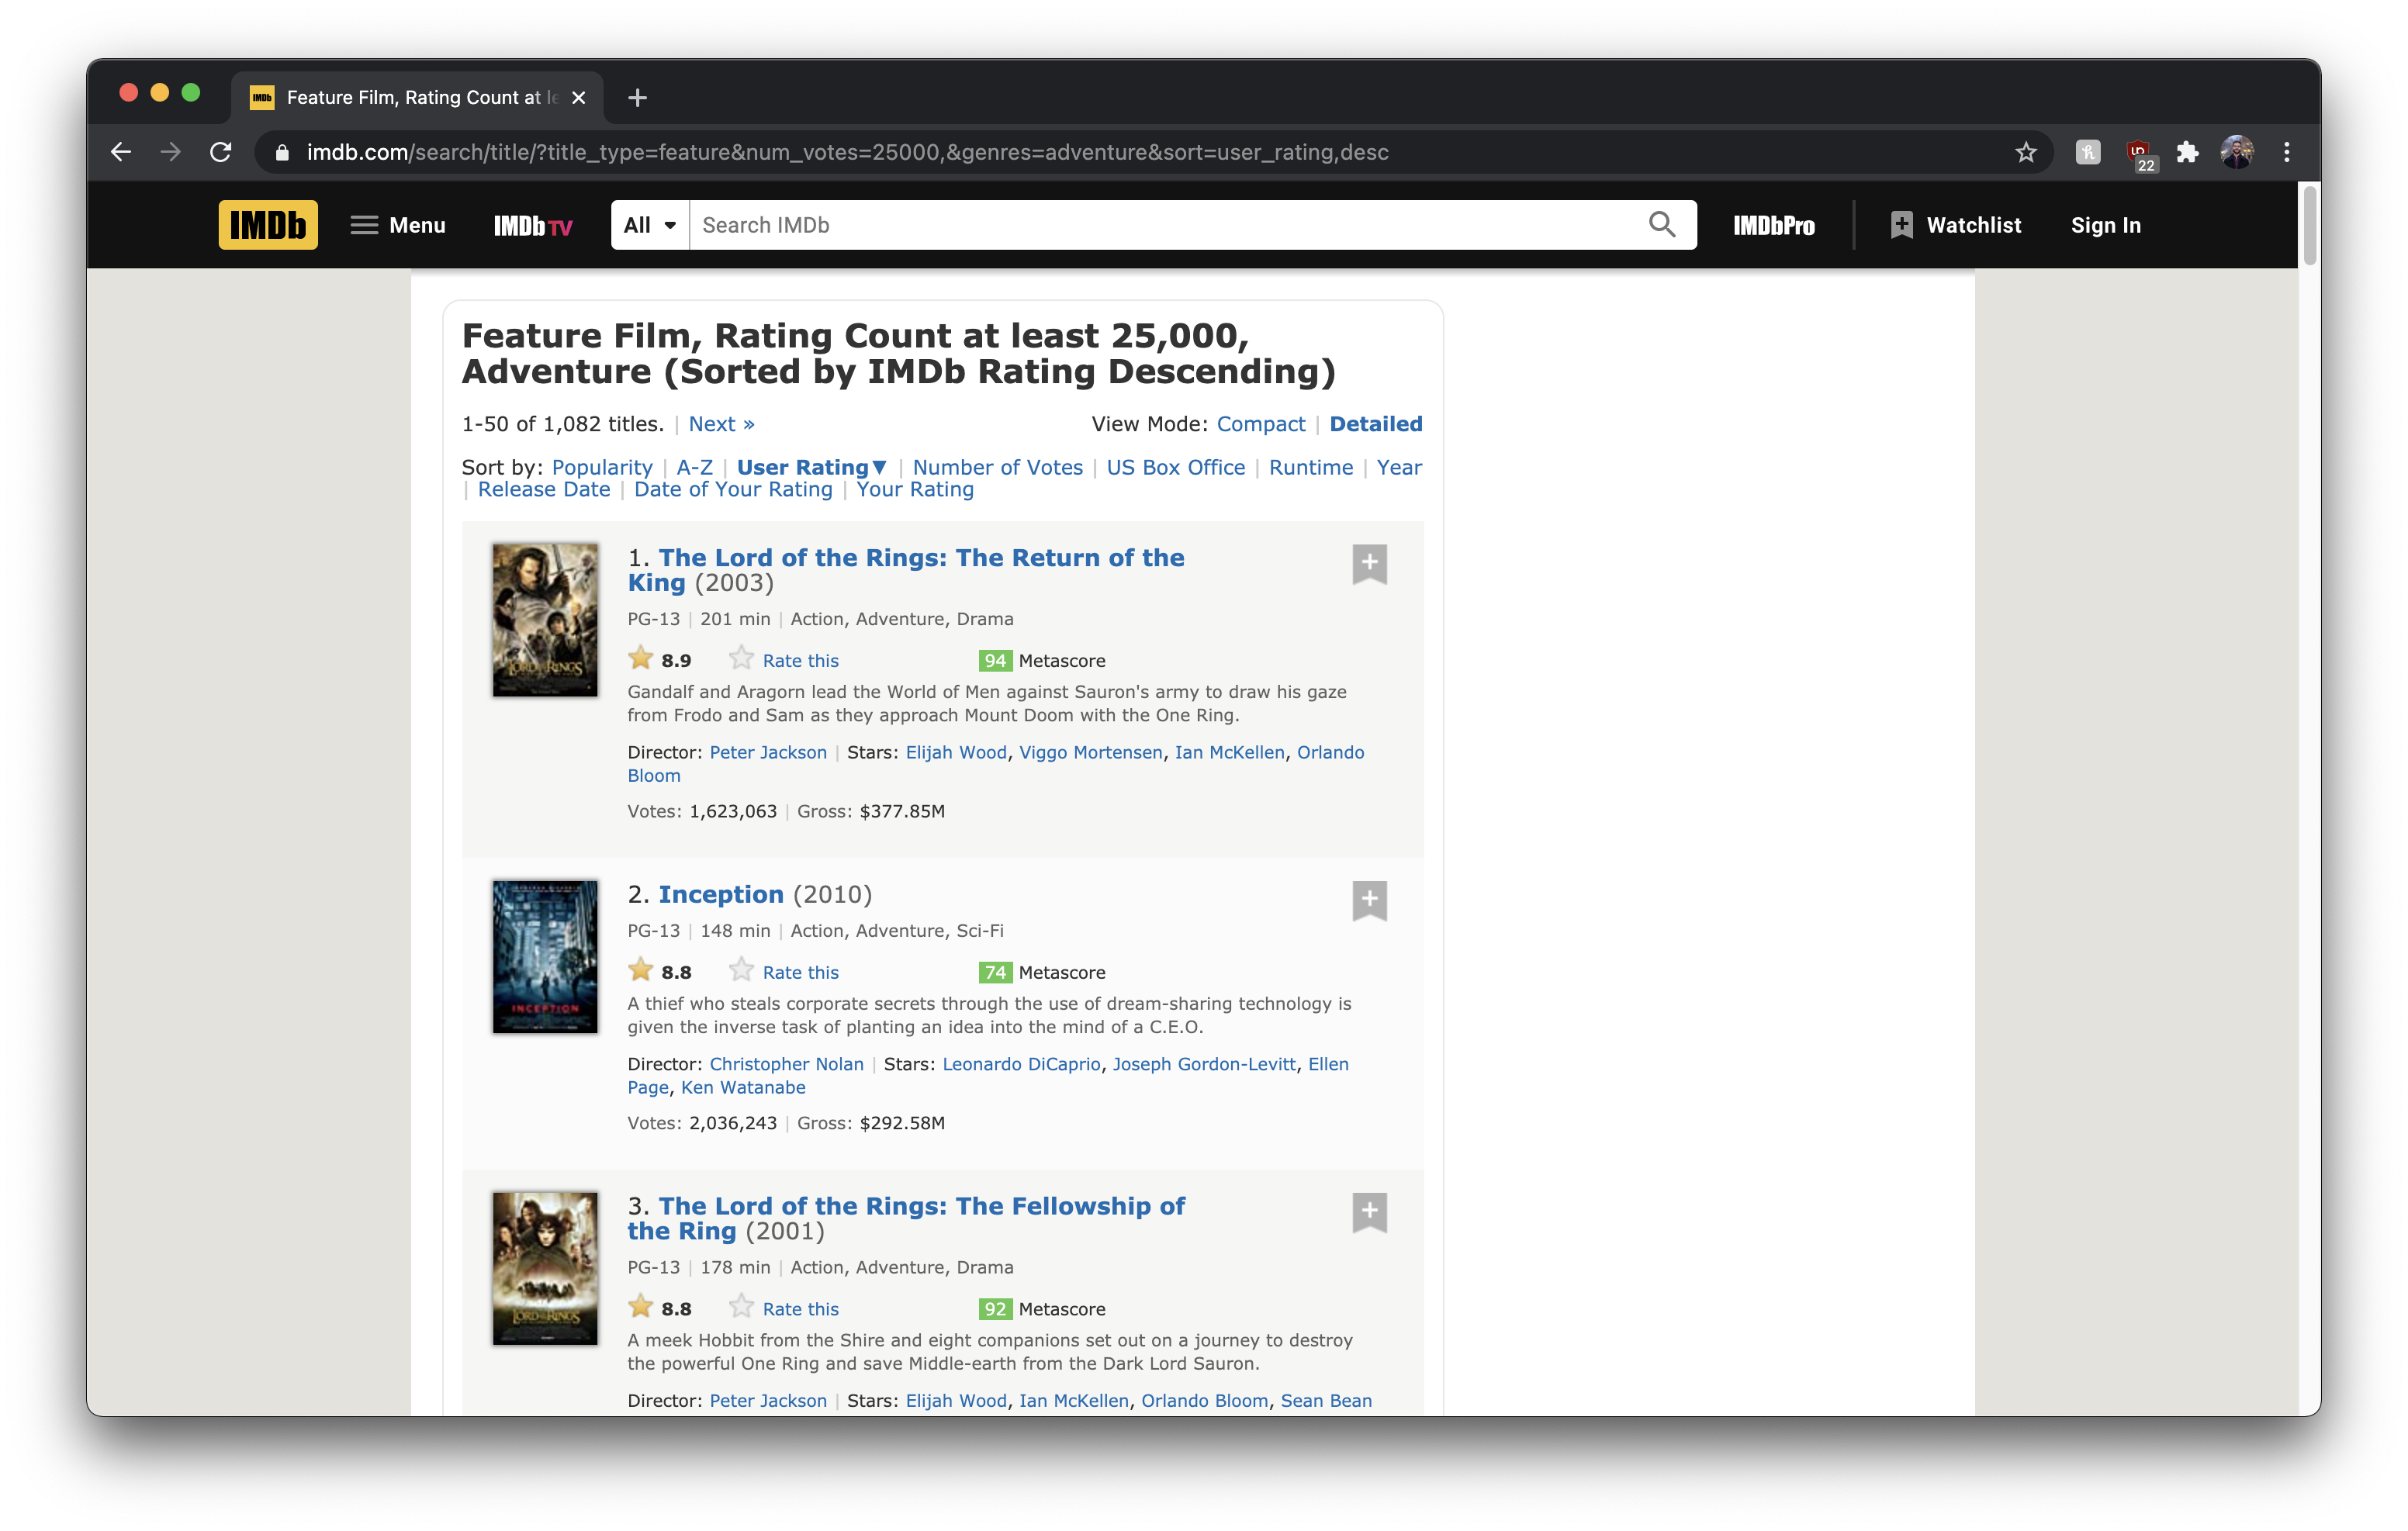The height and width of the screenshot is (1531, 2408).
Task: Open Joseph Gordon-Levitt's page
Action: tap(1204, 1064)
